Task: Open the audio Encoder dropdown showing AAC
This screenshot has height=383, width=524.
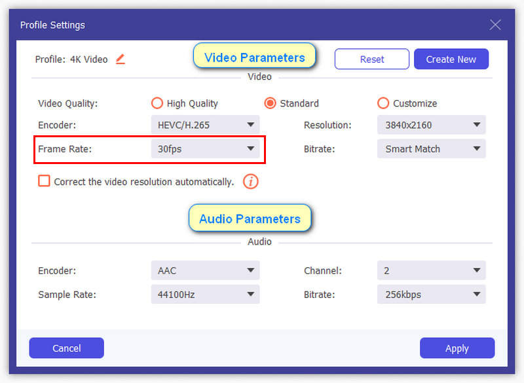Action: [205, 270]
